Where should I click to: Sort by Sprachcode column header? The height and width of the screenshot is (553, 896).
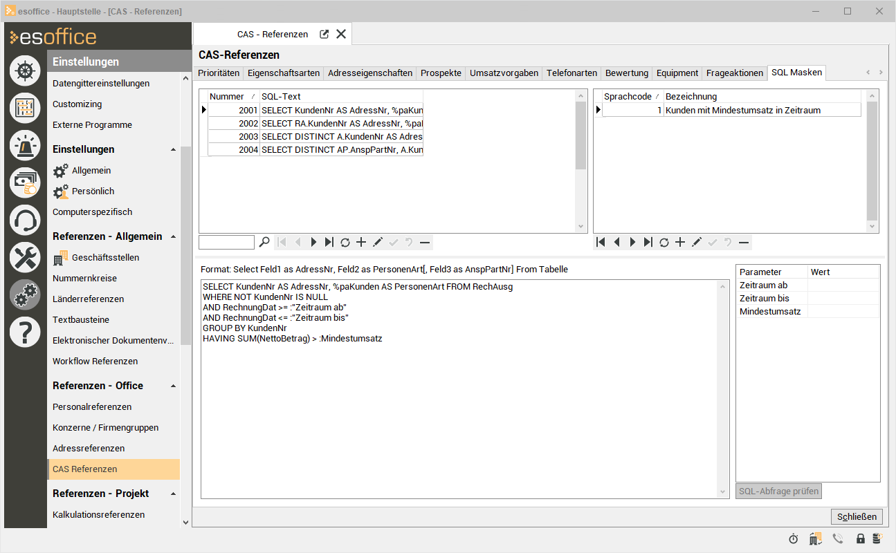coord(632,96)
